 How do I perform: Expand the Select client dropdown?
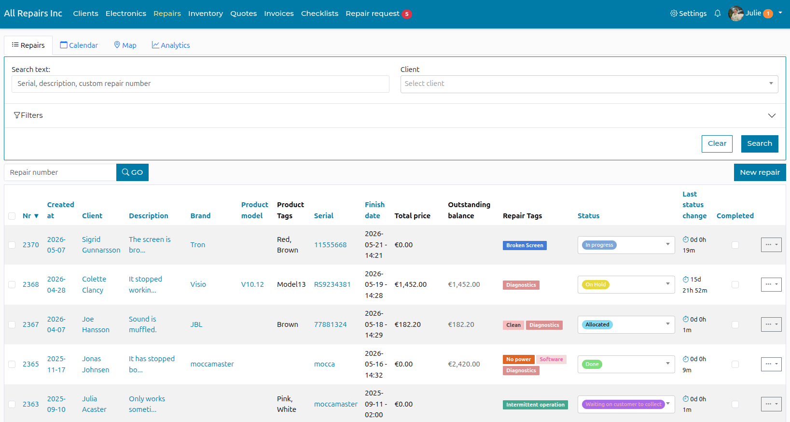(589, 84)
